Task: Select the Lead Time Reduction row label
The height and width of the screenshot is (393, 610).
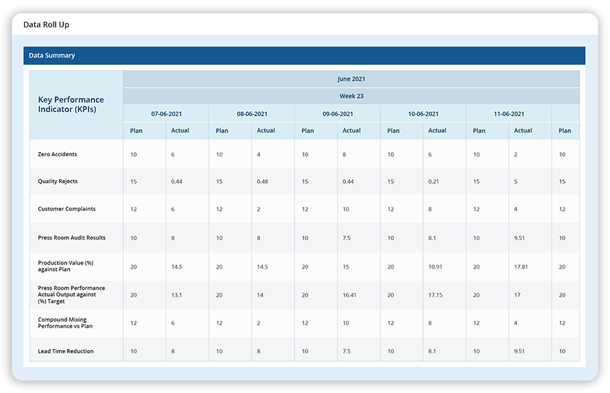Action: (66, 351)
